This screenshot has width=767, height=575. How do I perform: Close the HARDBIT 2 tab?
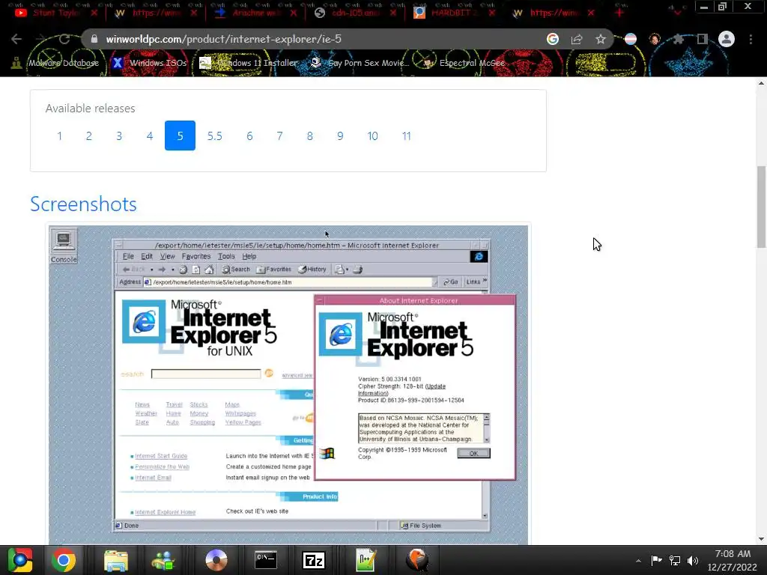[x=493, y=13]
